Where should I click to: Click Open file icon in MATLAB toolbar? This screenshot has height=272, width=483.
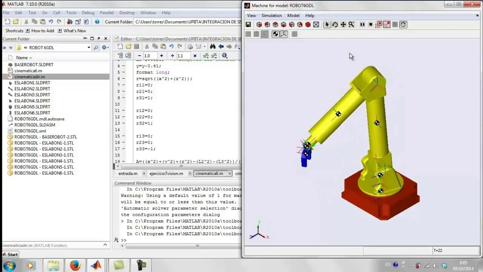point(15,22)
